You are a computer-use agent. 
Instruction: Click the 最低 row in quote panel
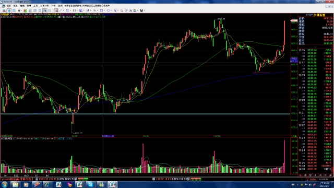pos(315,43)
